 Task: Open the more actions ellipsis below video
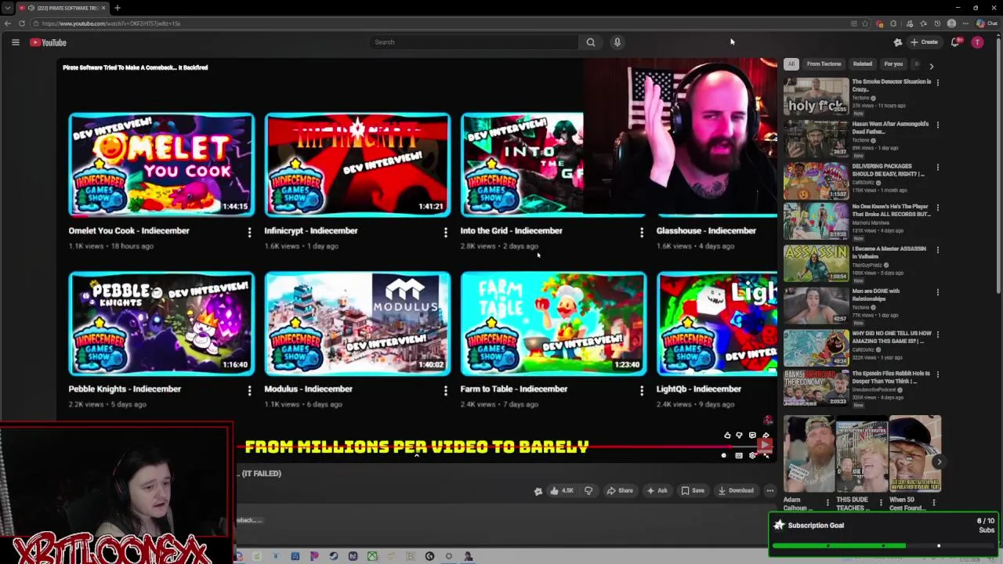770,490
